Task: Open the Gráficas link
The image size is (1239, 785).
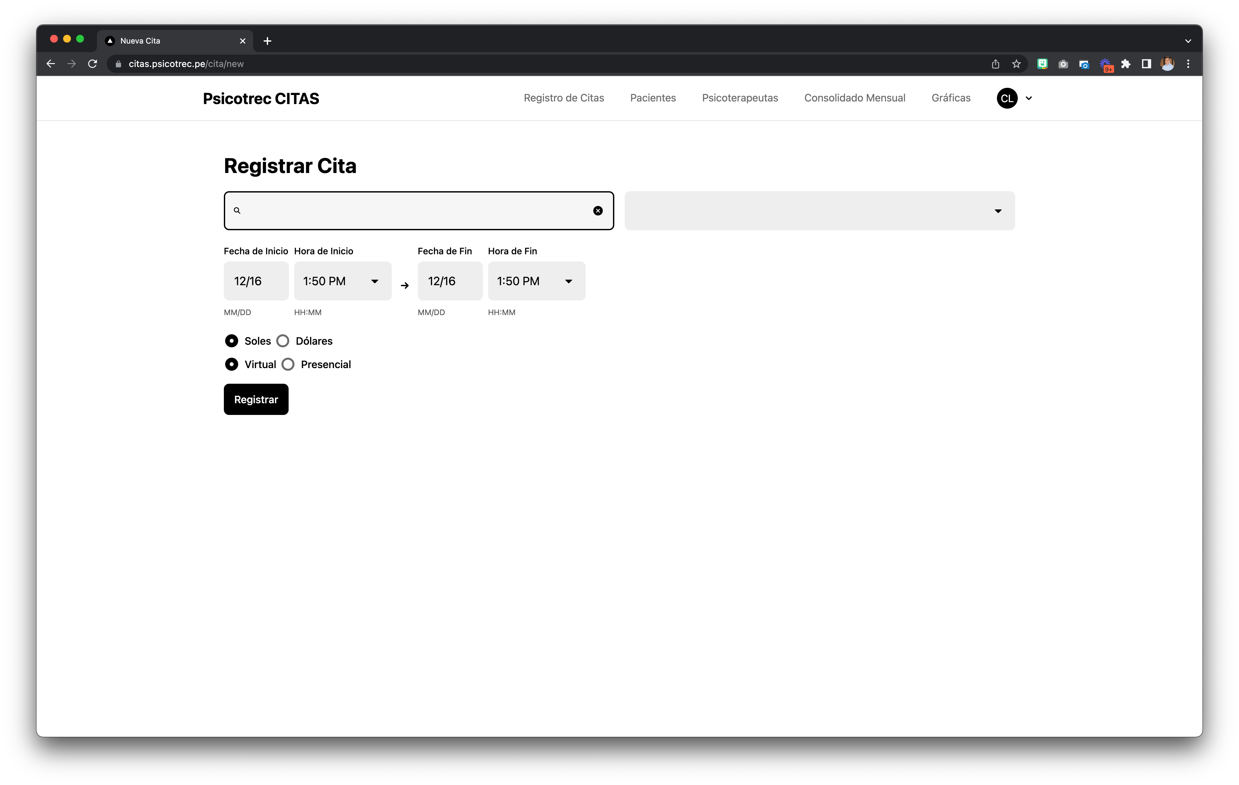Action: pyautogui.click(x=950, y=98)
